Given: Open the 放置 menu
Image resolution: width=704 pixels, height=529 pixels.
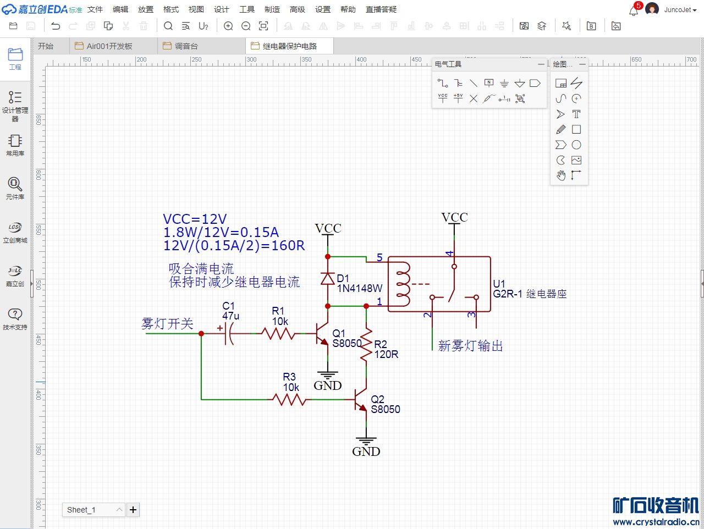Looking at the screenshot, I should point(146,9).
